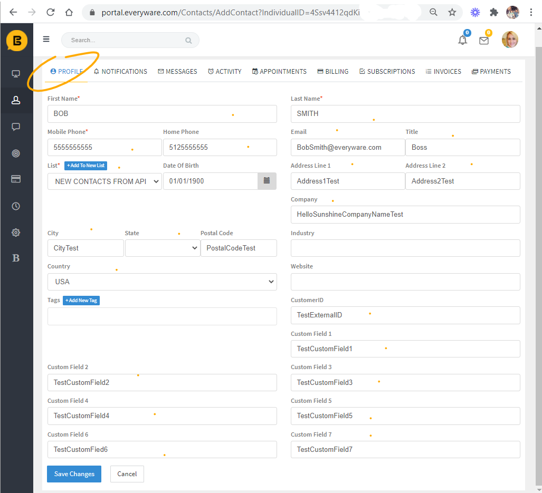542x493 pixels.
Task: Reload the page with the refresh icon
Action: click(51, 13)
